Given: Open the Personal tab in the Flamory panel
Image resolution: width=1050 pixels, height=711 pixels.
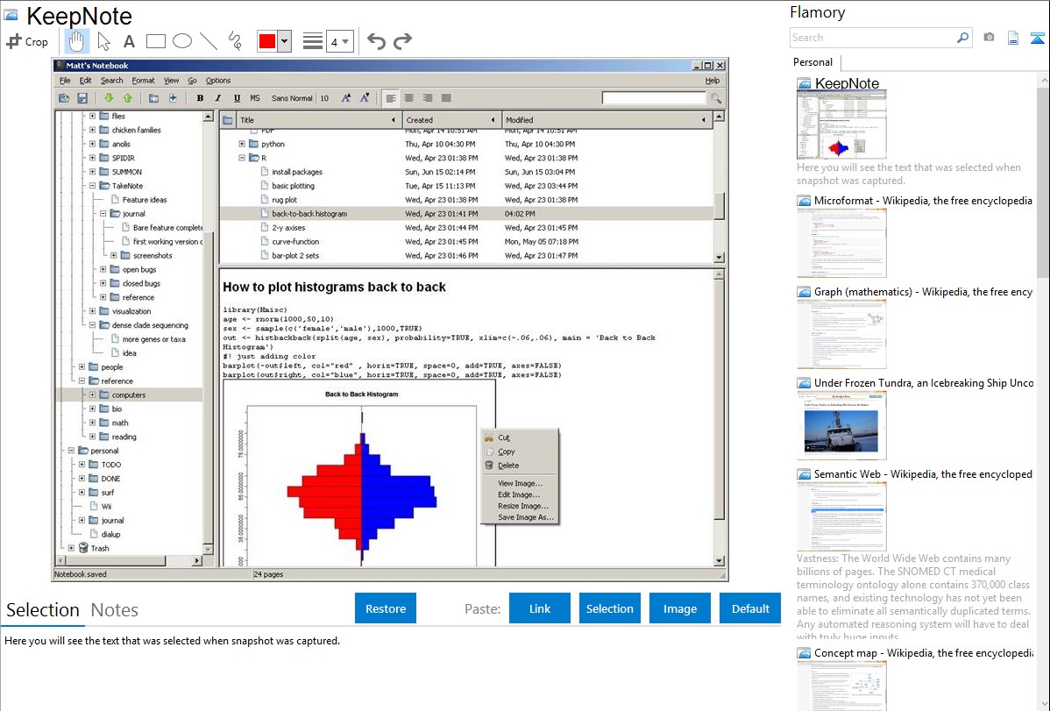Looking at the screenshot, I should [x=813, y=62].
